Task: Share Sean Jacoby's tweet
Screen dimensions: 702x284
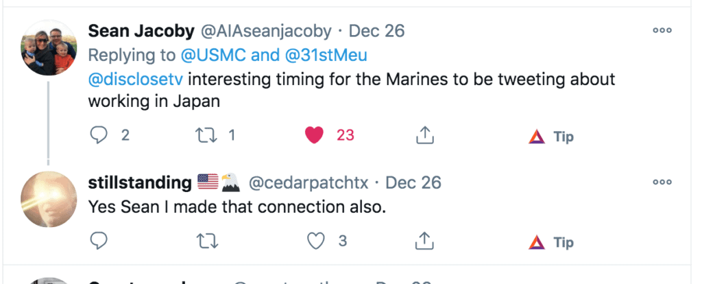Action: click(425, 136)
